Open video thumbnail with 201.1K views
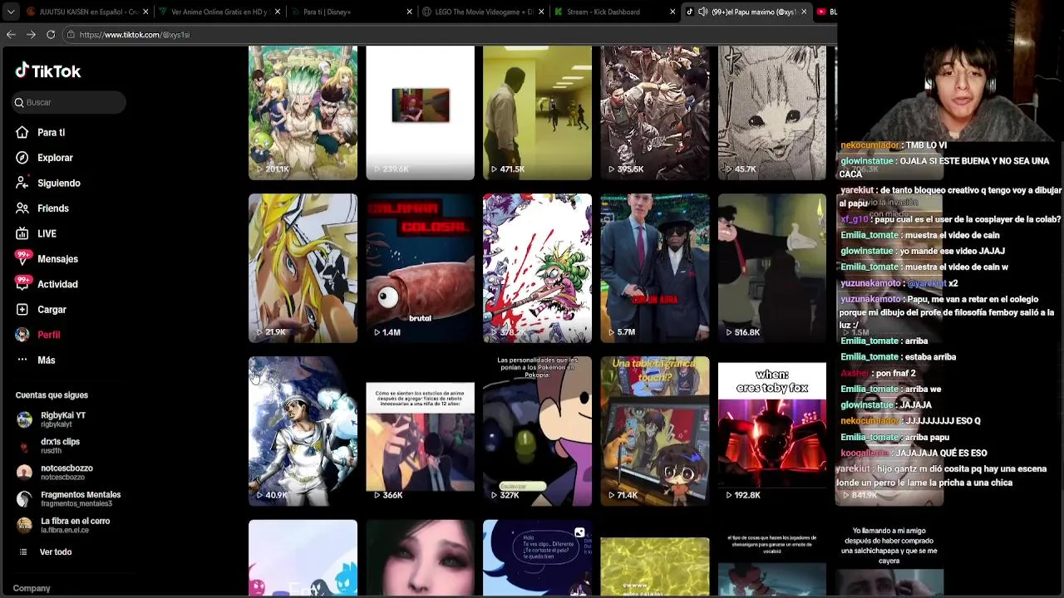This screenshot has height=598, width=1064. (303, 113)
